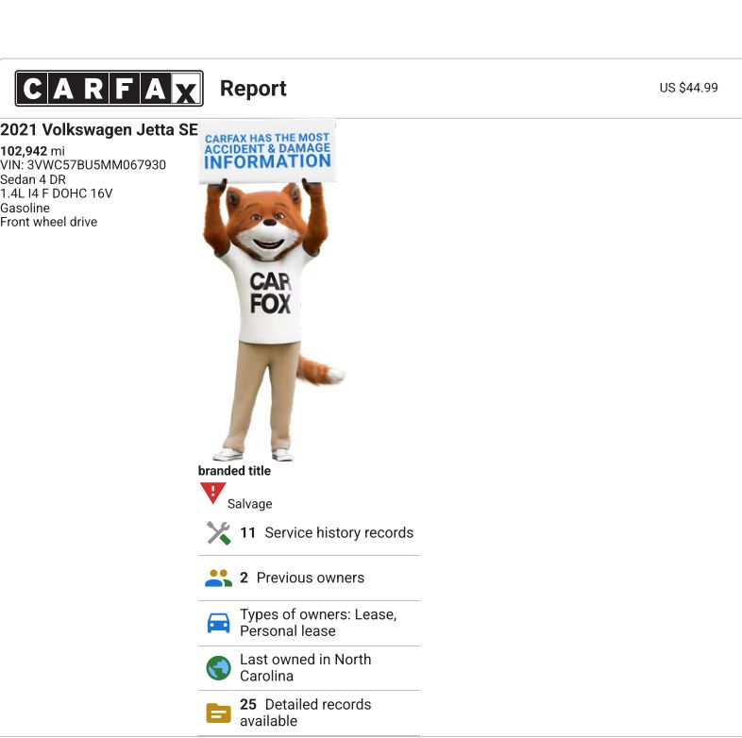Image resolution: width=742 pixels, height=738 pixels.
Task: Click the Front wheel drive text
Action: (49, 222)
